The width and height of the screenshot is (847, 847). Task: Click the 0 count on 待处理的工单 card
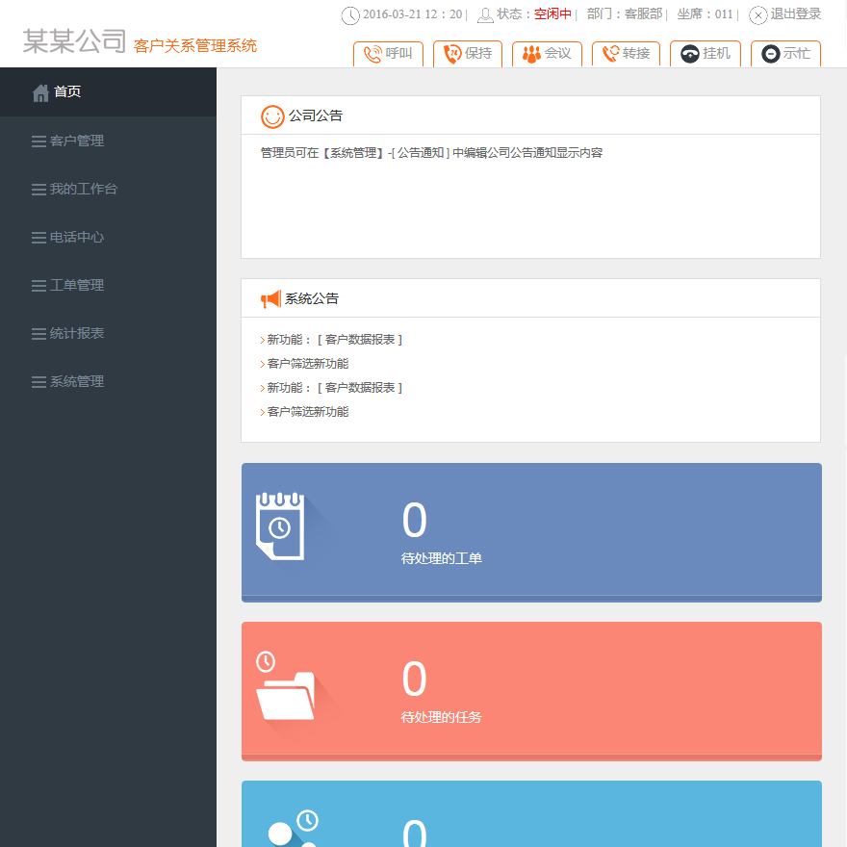414,520
